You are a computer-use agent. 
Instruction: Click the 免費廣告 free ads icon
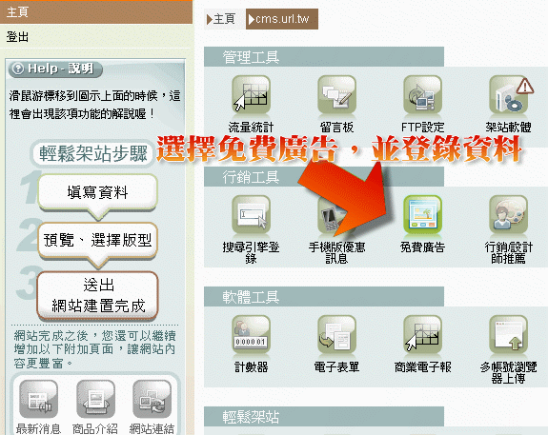pyautogui.click(x=422, y=214)
